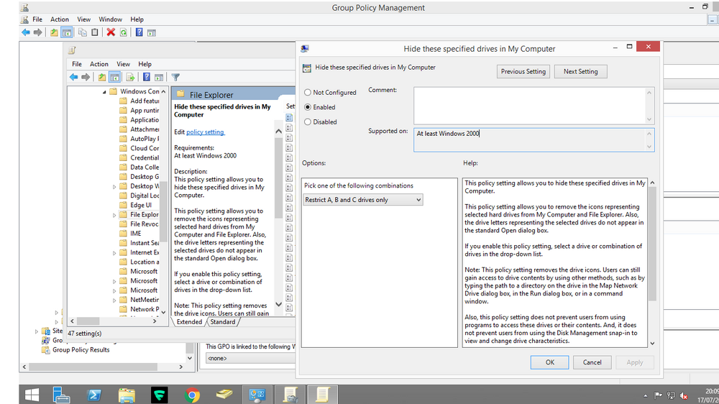The height and width of the screenshot is (404, 719).
Task: Click the policy setting link
Action: point(205,132)
